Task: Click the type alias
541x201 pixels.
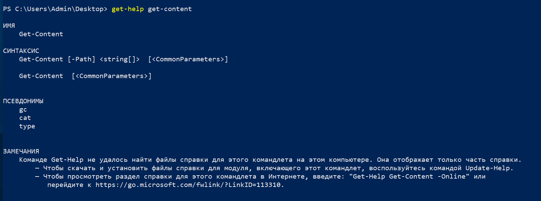Action: click(x=27, y=126)
